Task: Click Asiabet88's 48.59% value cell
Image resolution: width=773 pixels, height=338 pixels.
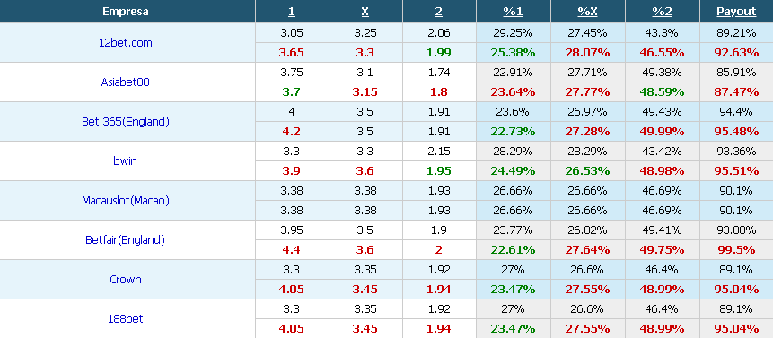Action: 662,92
